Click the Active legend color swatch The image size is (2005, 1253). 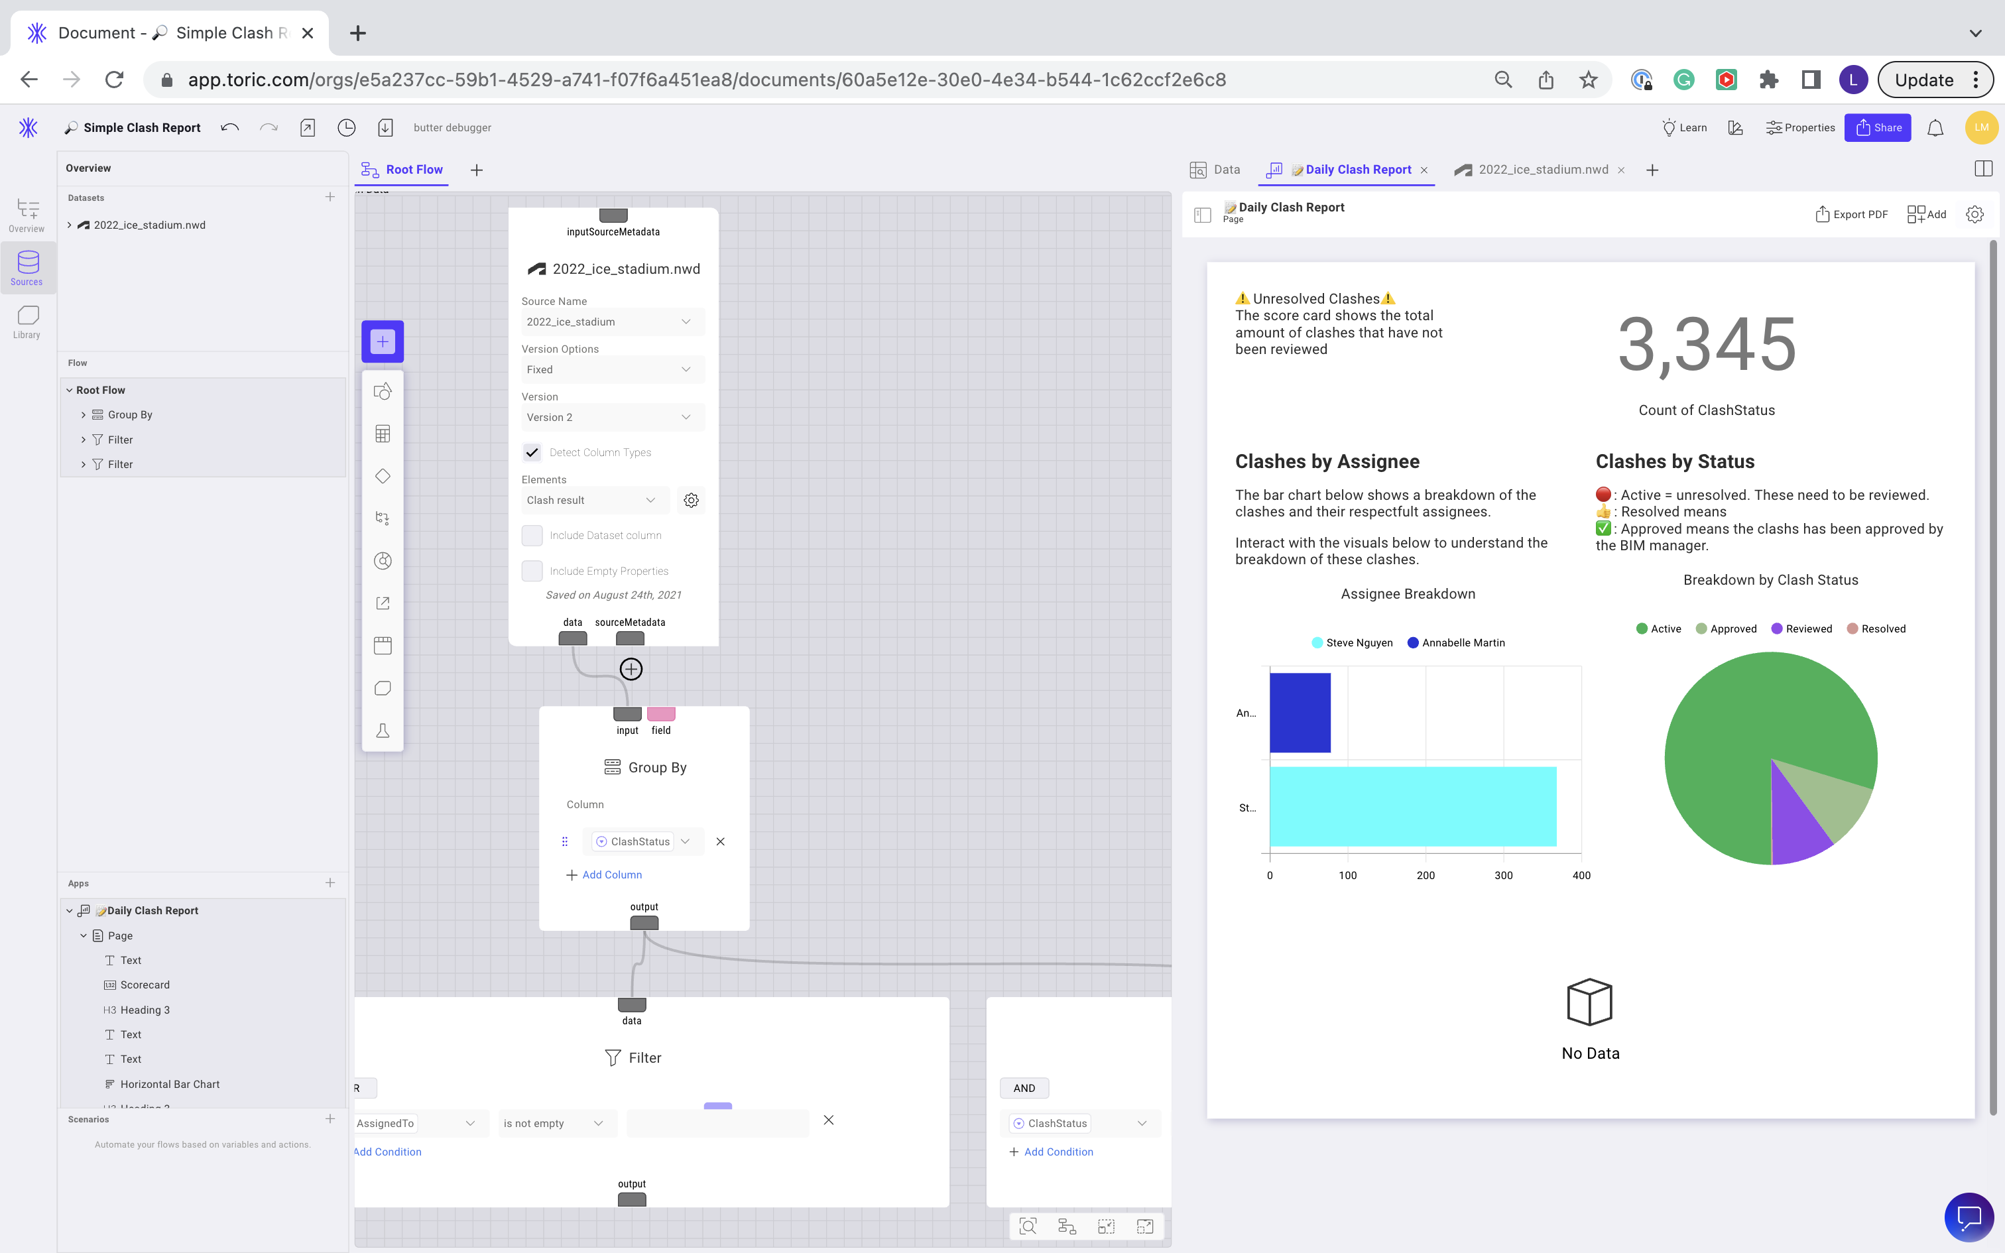[x=1641, y=628]
